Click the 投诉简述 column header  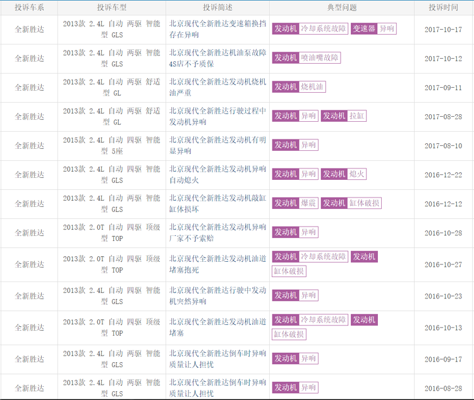(217, 8)
